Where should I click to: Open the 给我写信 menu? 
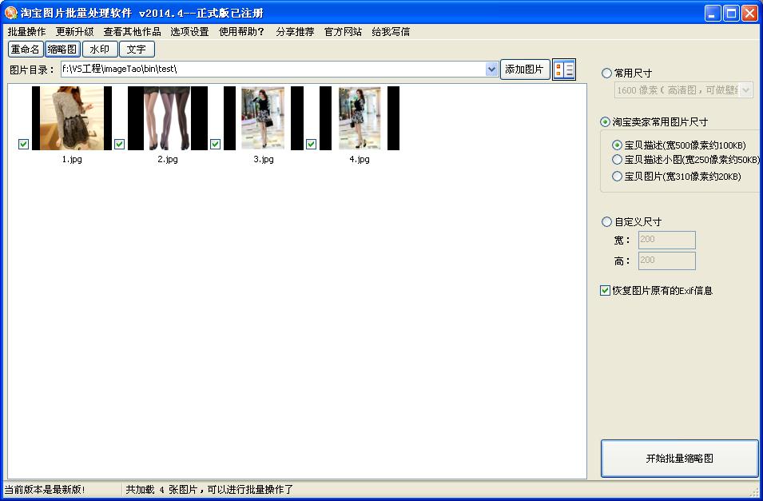pyautogui.click(x=391, y=32)
